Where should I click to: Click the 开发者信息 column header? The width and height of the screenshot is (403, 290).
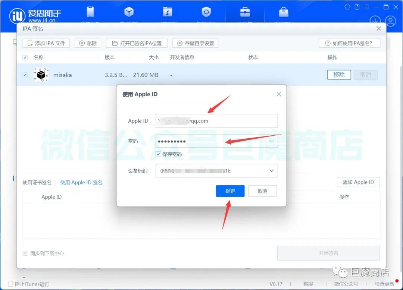pyautogui.click(x=182, y=57)
